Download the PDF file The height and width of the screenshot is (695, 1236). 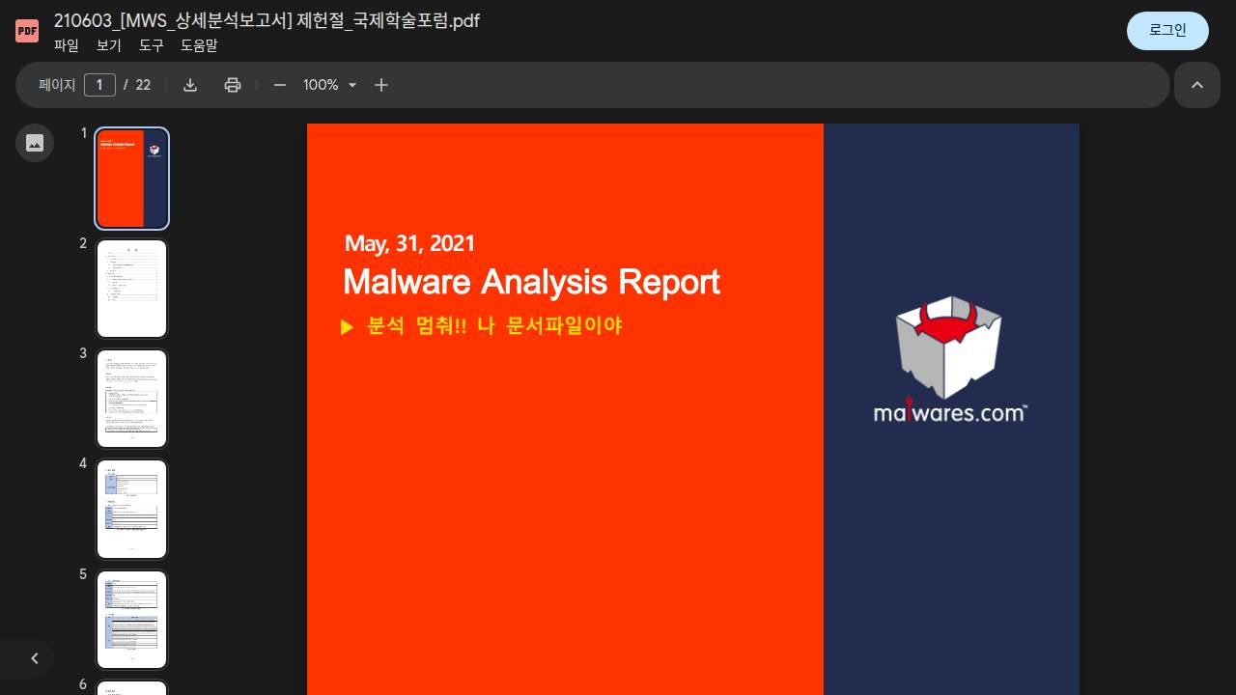[190, 85]
